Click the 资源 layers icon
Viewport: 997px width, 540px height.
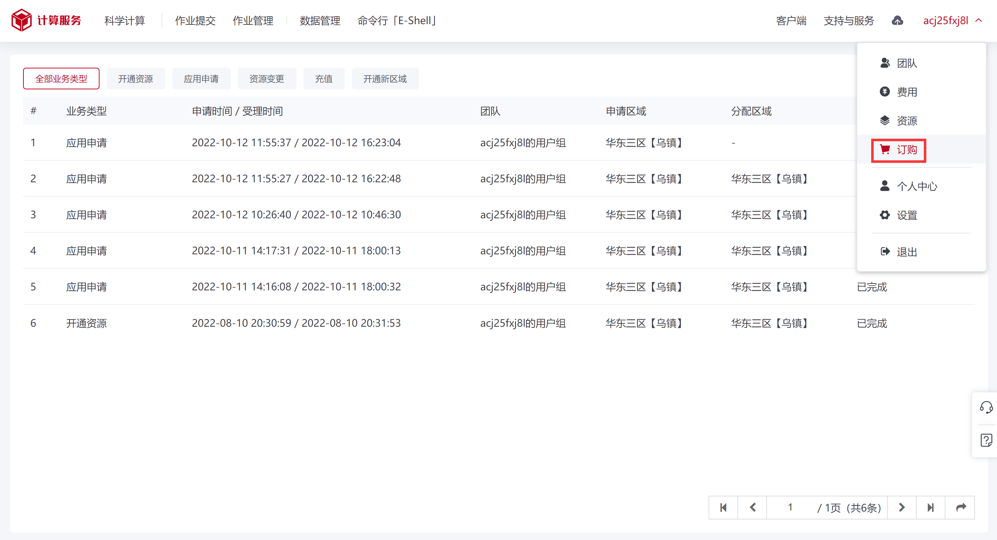pos(884,121)
